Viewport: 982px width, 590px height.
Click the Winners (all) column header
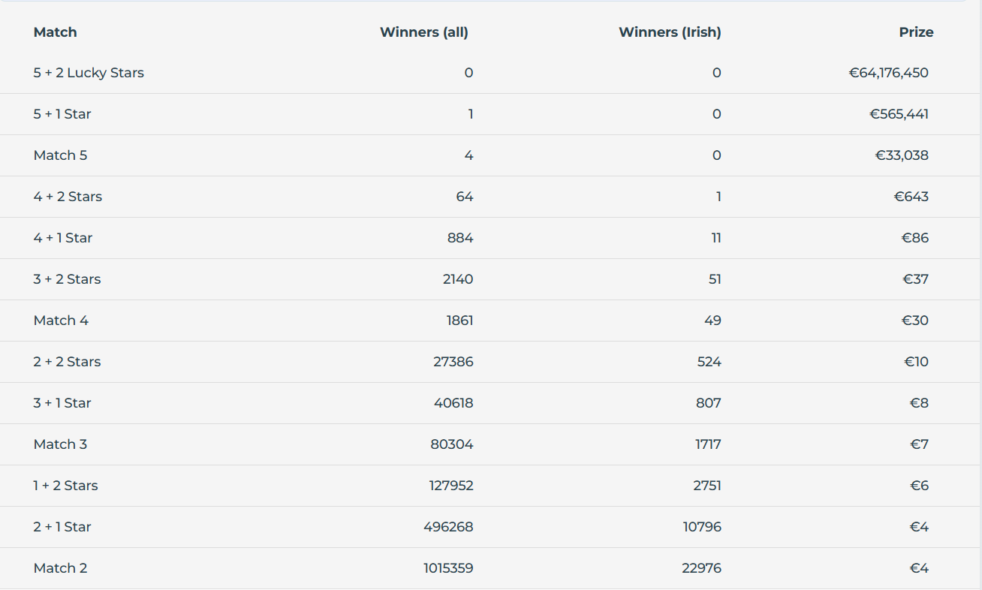click(423, 32)
